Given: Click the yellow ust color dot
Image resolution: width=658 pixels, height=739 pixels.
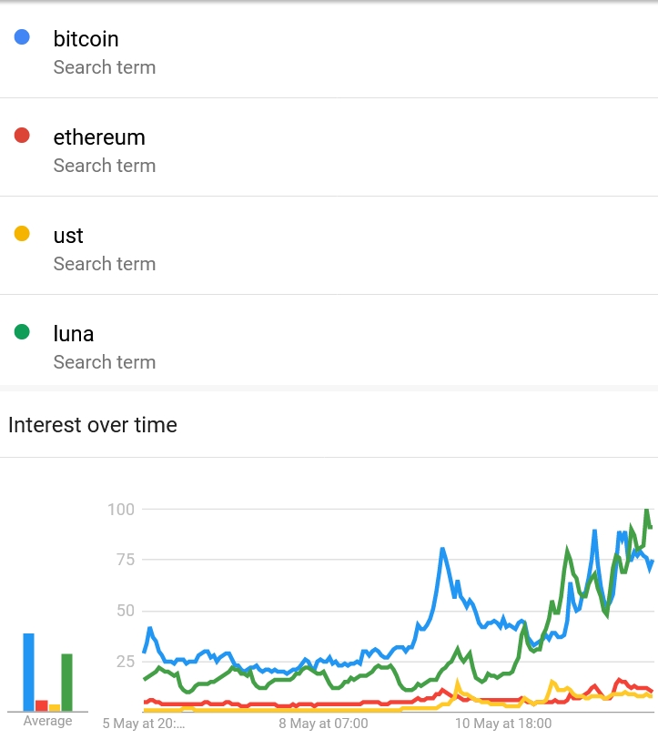Looking at the screenshot, I should click(22, 233).
